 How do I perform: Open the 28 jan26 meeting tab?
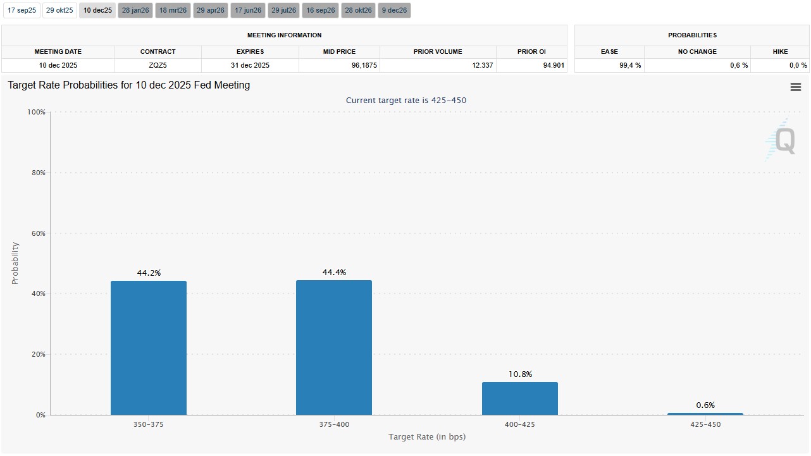(x=135, y=11)
